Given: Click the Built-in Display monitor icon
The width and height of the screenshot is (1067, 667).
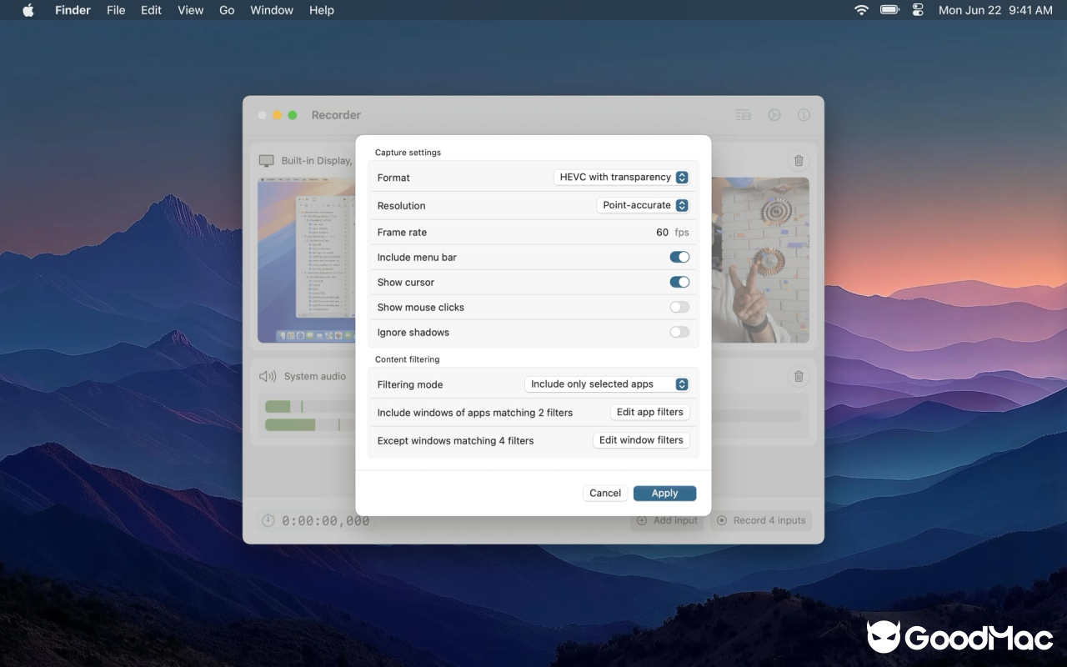Looking at the screenshot, I should [x=266, y=161].
